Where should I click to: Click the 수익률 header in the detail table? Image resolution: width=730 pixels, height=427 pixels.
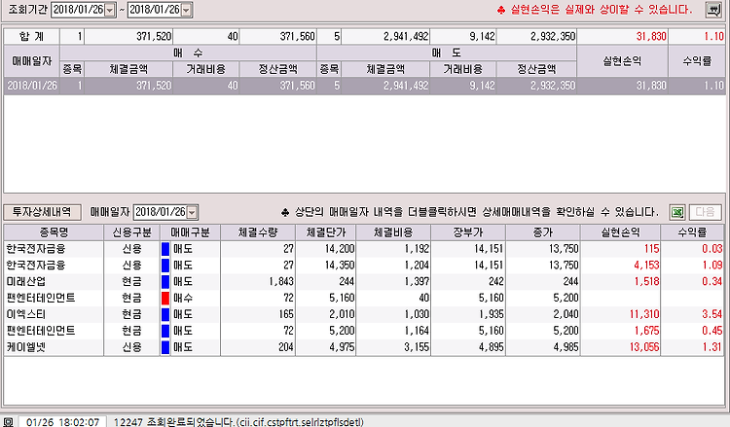(x=692, y=232)
